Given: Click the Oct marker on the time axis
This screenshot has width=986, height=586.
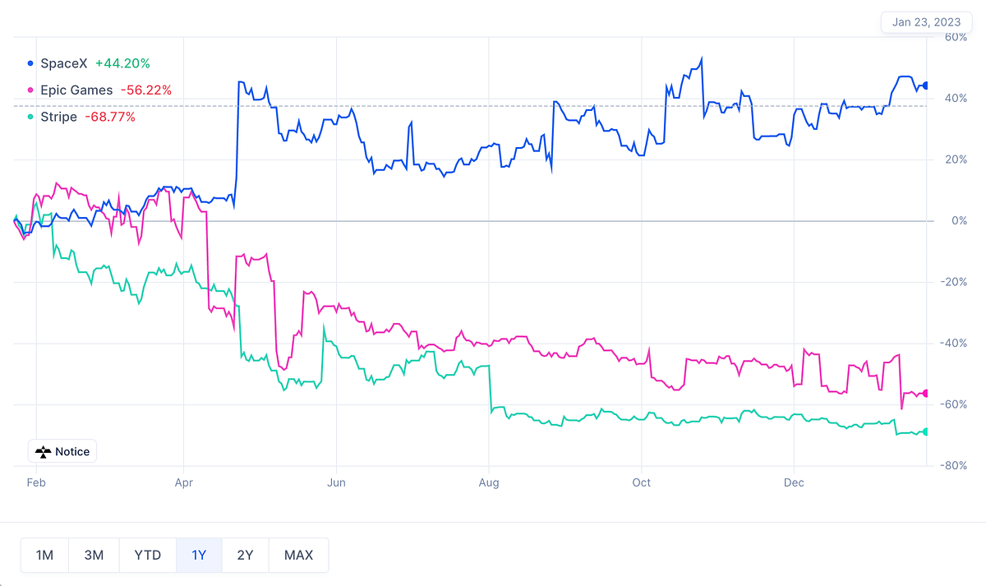Looking at the screenshot, I should coord(641,482).
